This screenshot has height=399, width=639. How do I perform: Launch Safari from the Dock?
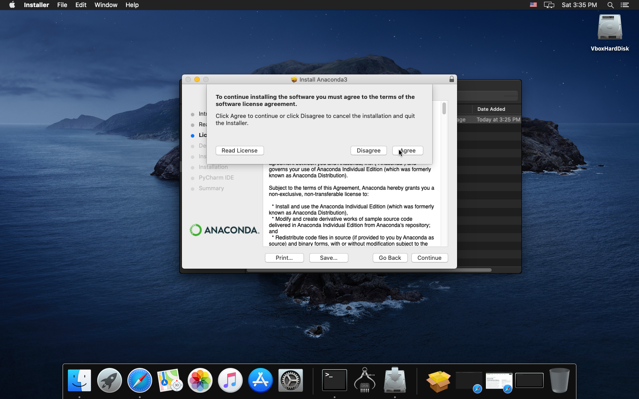click(140, 380)
